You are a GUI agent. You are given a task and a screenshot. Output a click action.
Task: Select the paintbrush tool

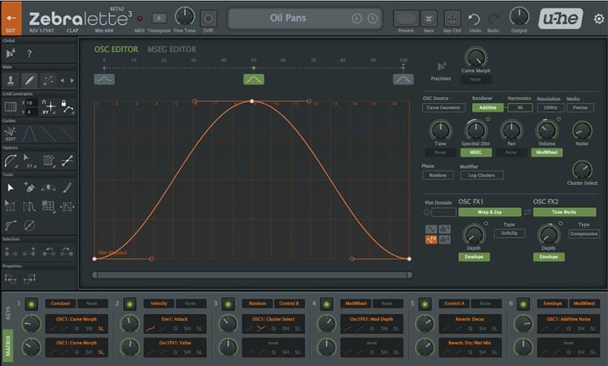point(67,188)
